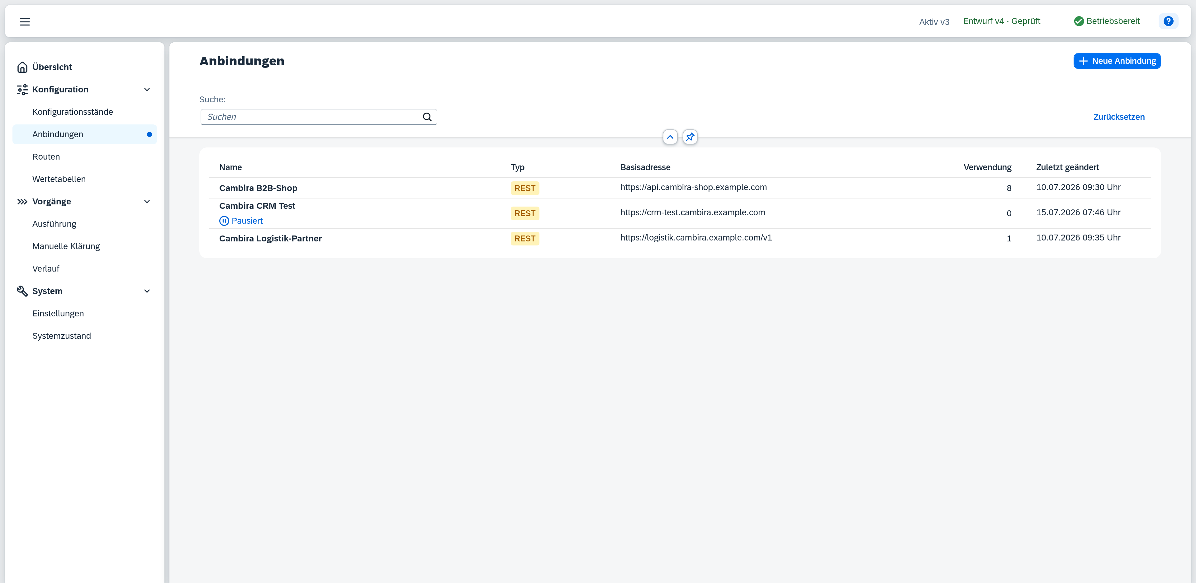The image size is (1196, 583).
Task: Click the Zurücksetzen link
Action: (1119, 117)
